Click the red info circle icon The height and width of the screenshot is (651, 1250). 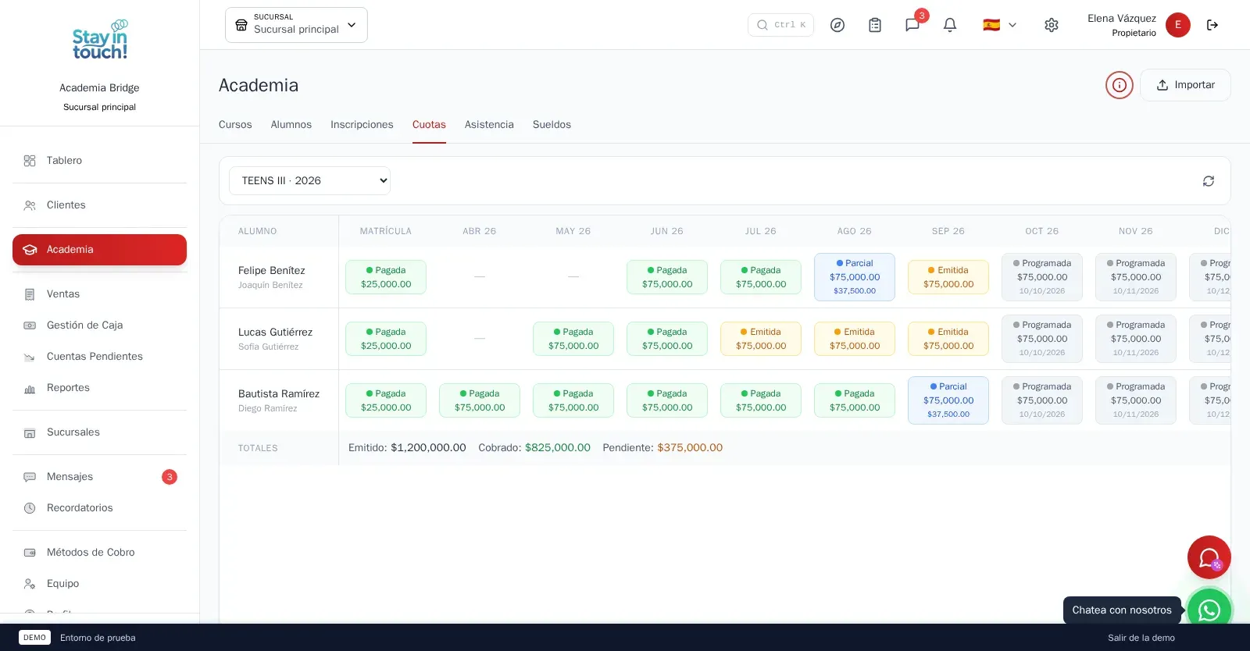pyautogui.click(x=1120, y=85)
